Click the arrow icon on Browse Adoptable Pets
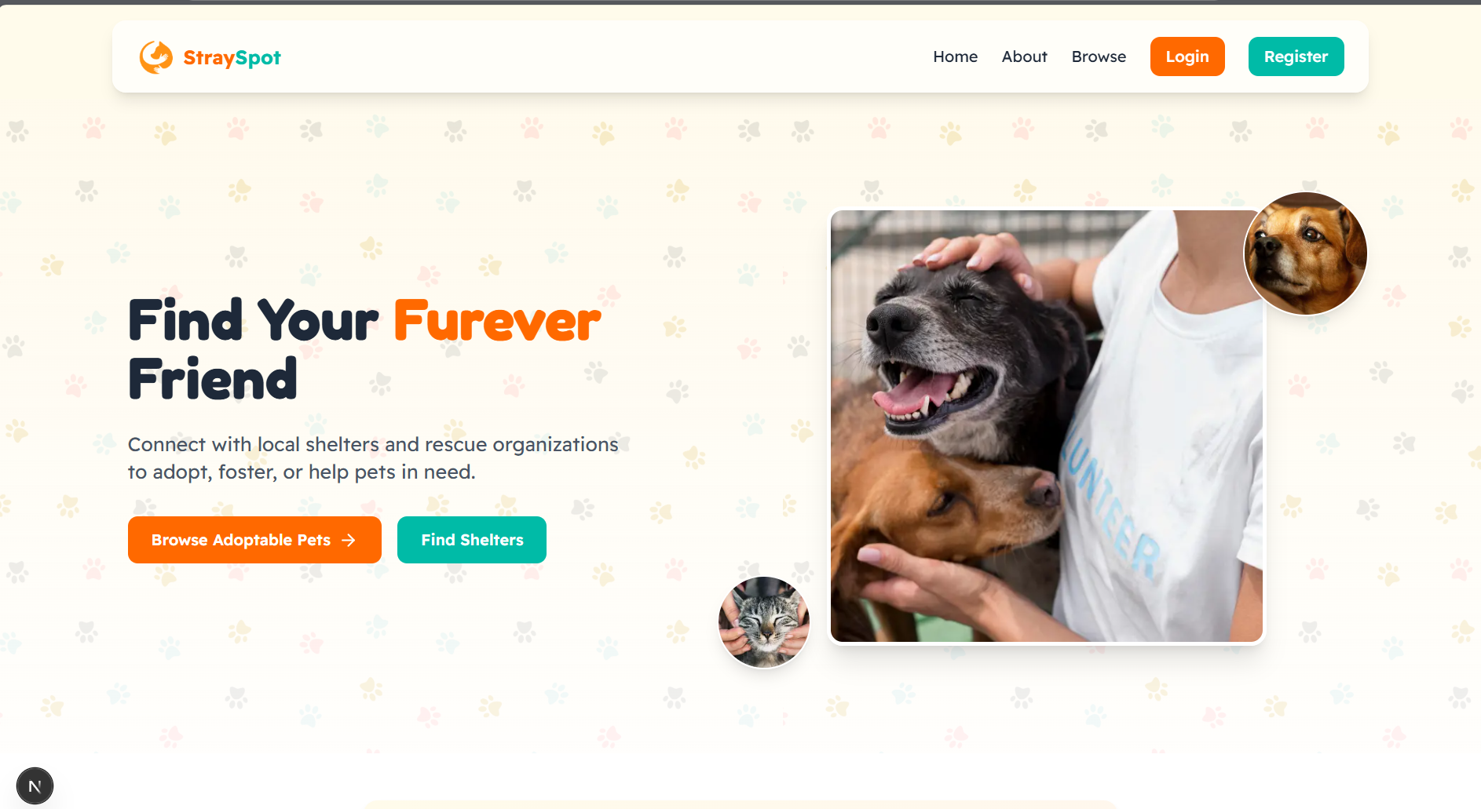Image resolution: width=1481 pixels, height=809 pixels. [349, 540]
